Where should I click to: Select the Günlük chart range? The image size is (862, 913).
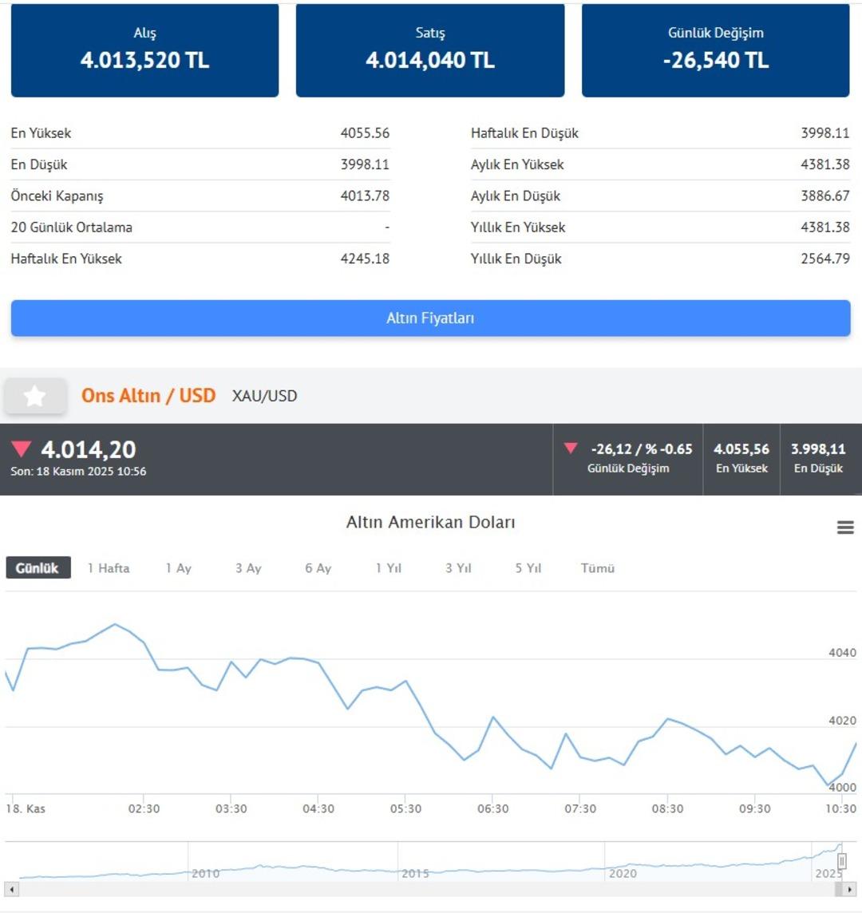[38, 568]
